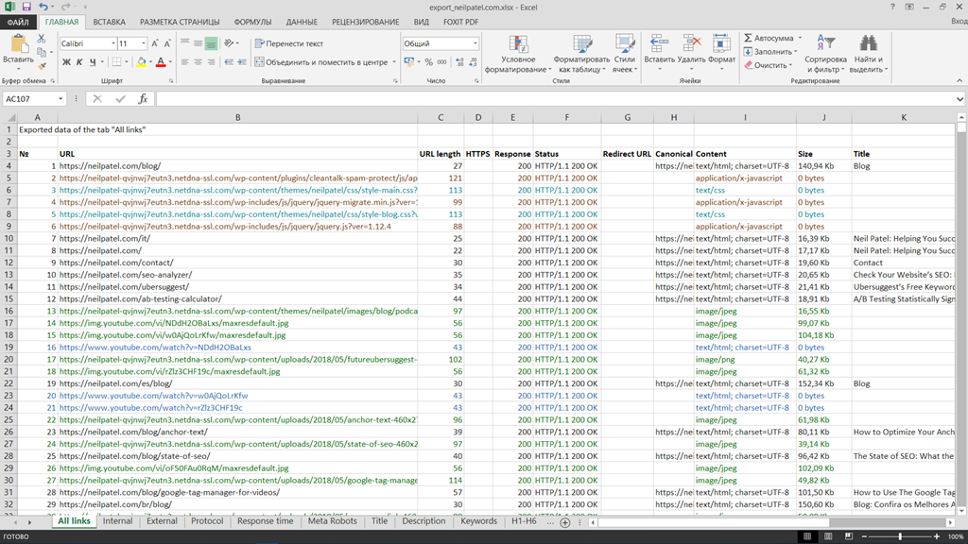Toggle underline formatting (Ч)
Viewport: 968px width, 544px height.
(93, 62)
